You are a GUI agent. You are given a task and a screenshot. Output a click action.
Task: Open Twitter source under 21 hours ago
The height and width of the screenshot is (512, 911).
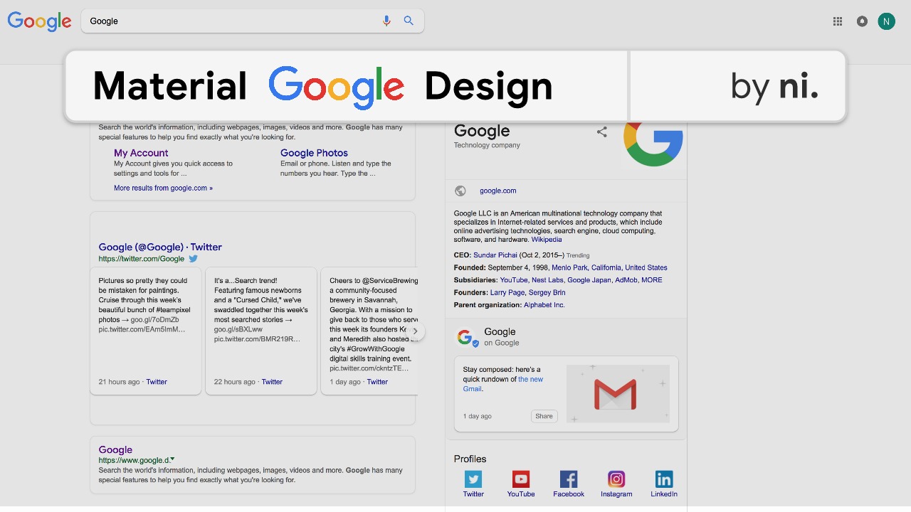pyautogui.click(x=157, y=382)
